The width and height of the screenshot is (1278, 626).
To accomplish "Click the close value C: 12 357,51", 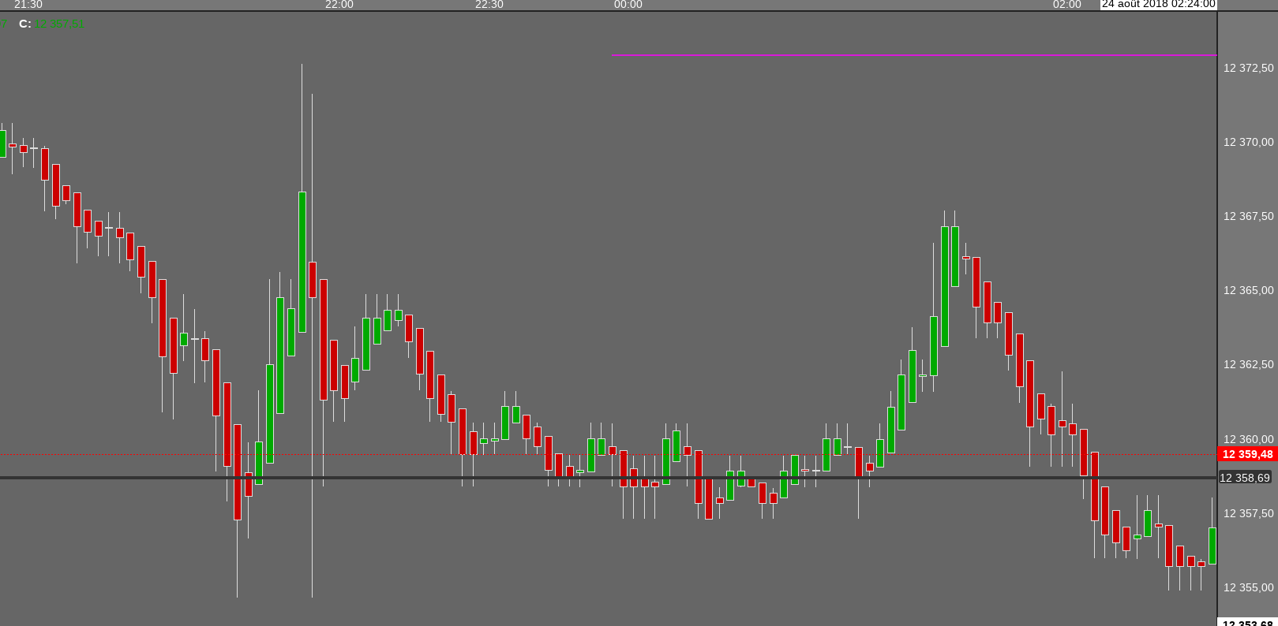I will 52,24.
